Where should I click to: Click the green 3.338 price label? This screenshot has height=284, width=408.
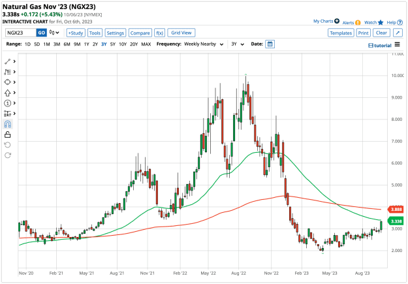(x=396, y=221)
